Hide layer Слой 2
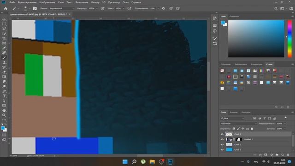The image size is (295, 166). pos(222,144)
